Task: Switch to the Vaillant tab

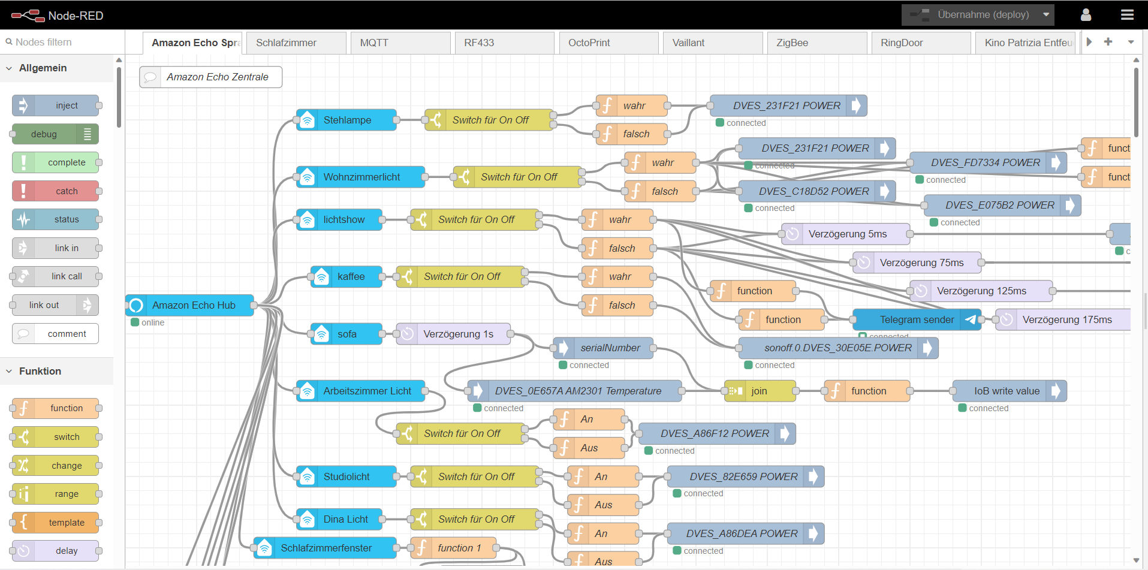Action: 713,43
